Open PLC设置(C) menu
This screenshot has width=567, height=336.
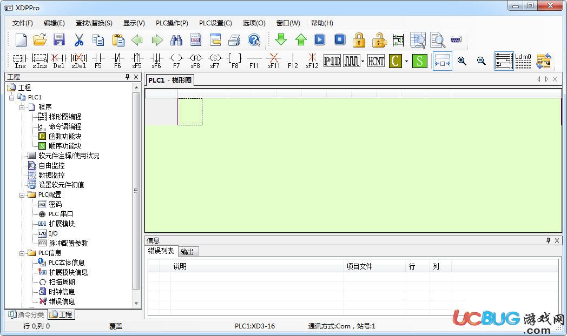point(215,23)
